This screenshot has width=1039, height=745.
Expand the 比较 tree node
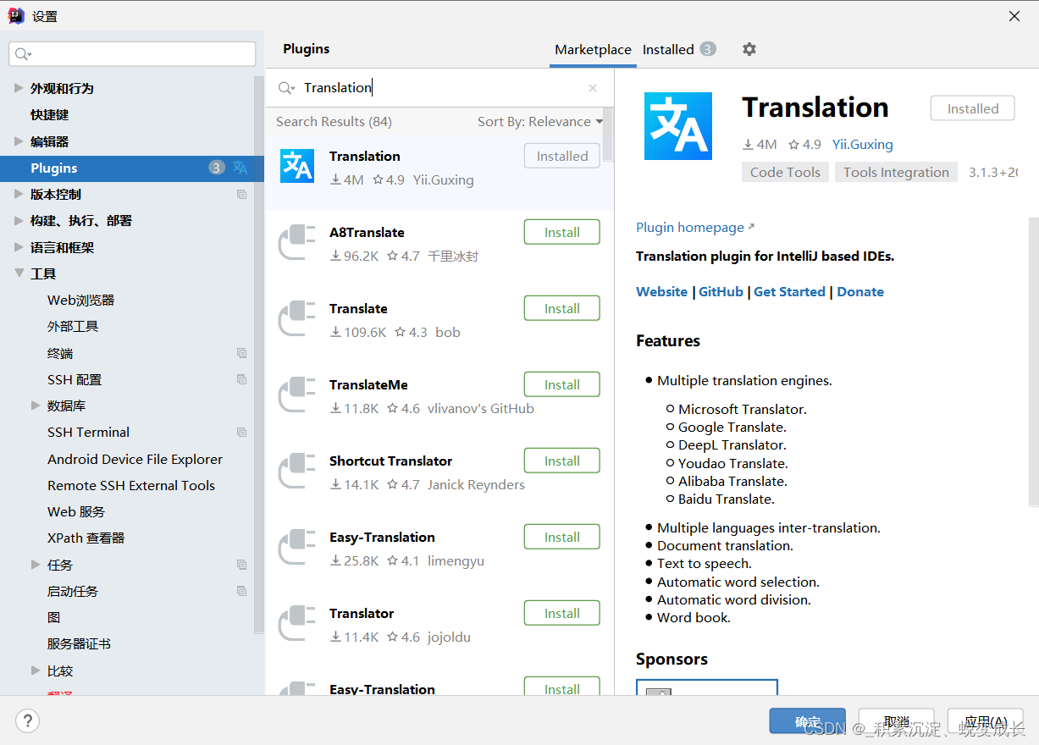[x=36, y=670]
